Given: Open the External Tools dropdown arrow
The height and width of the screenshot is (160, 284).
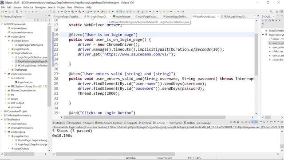Looking at the screenshot, I should [x=83, y=12].
